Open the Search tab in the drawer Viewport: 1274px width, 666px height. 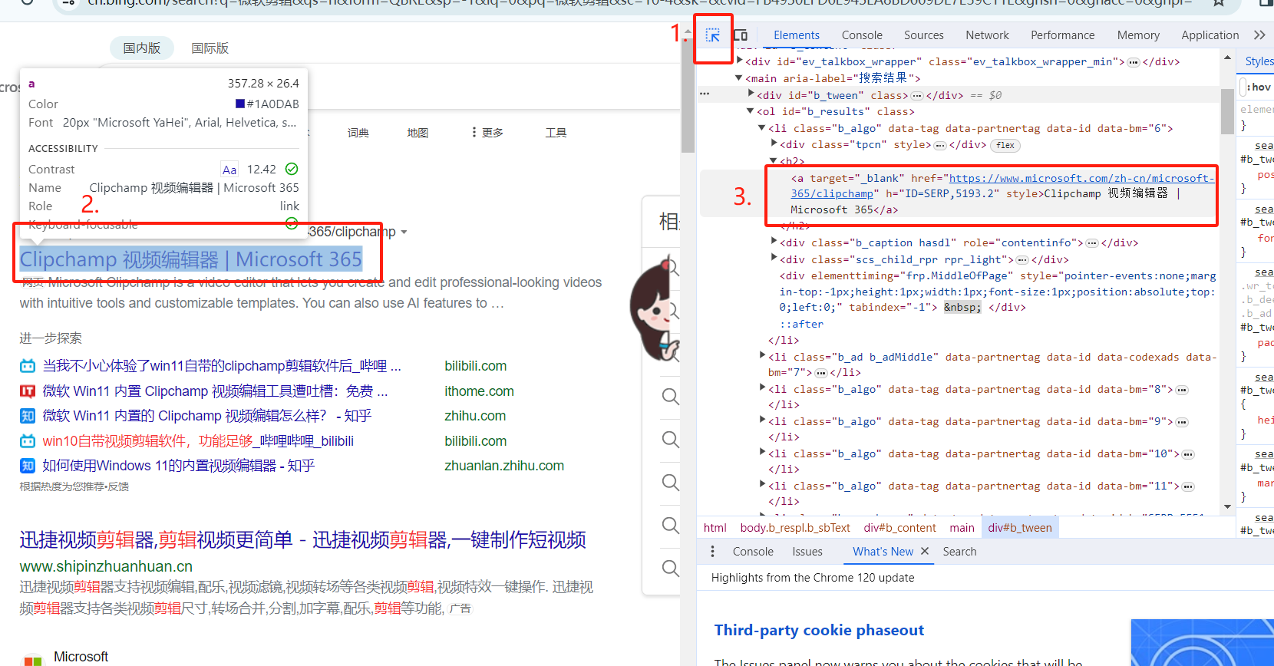click(959, 552)
